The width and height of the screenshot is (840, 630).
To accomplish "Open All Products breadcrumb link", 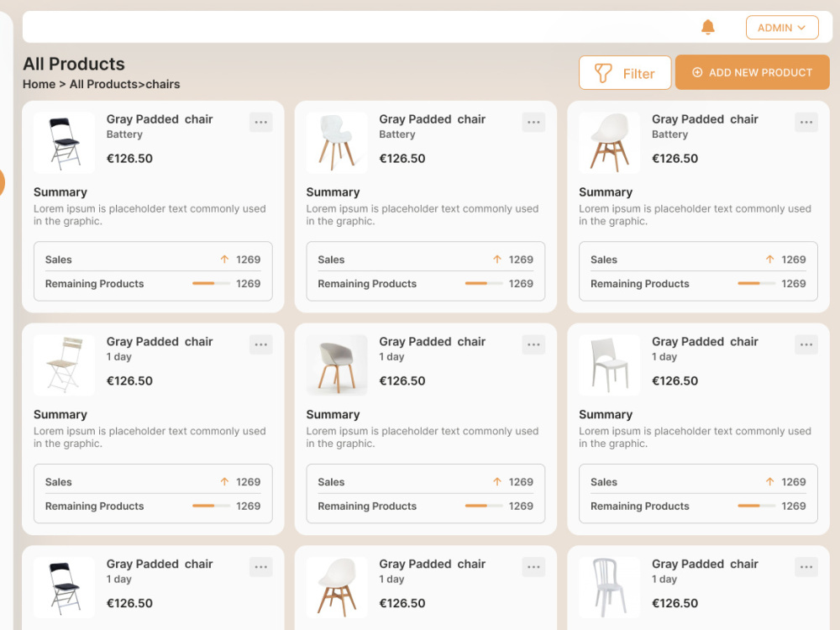I will tap(103, 84).
